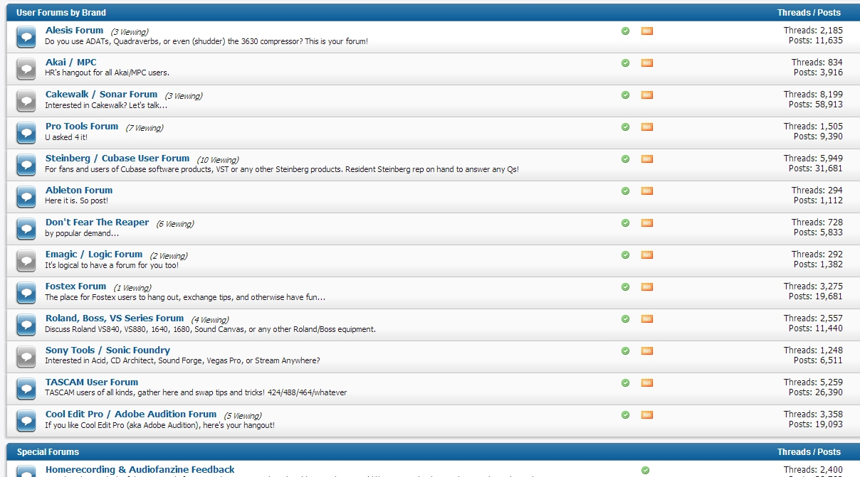Click the "Special Forums" section header
This screenshot has width=860, height=477.
tap(48, 452)
